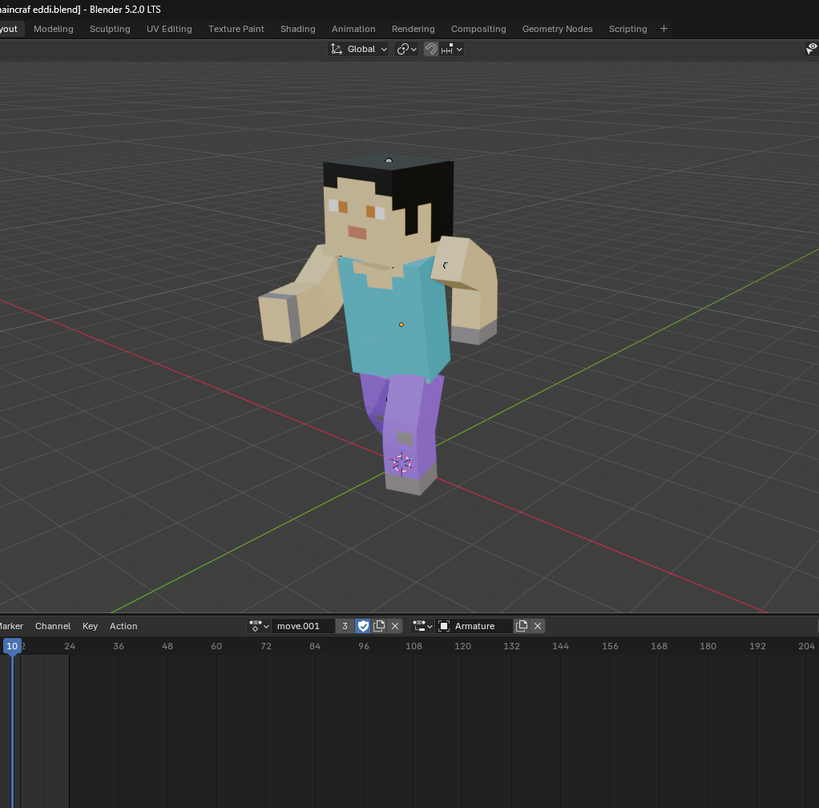
Task: Switch to the Geometry Nodes workspace tab
Action: click(557, 29)
